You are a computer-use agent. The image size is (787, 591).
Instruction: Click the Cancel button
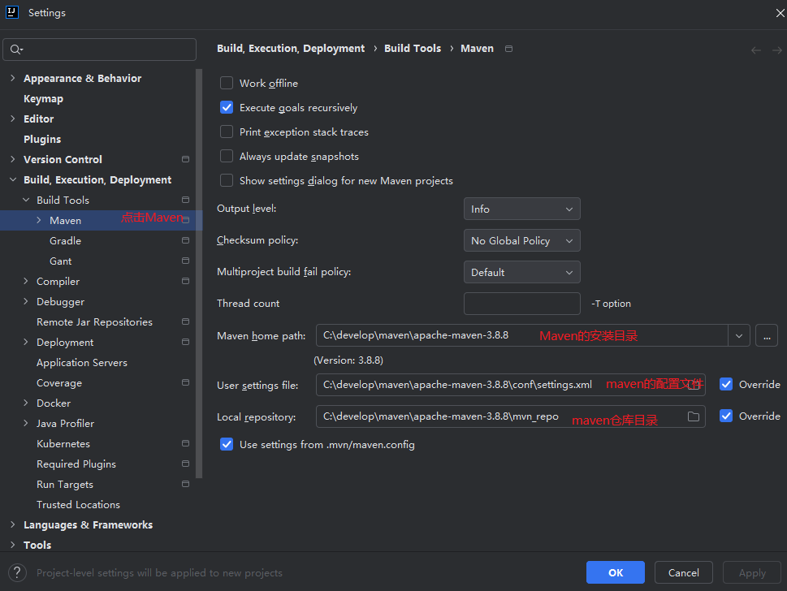tap(684, 572)
